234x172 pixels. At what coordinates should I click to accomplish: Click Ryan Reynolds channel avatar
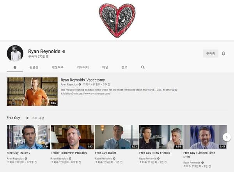(15, 53)
